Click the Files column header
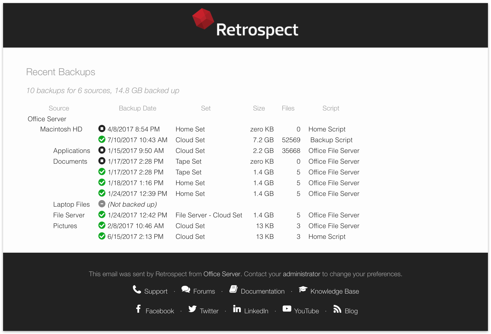Screen dimensions: 491x334 click(288, 108)
